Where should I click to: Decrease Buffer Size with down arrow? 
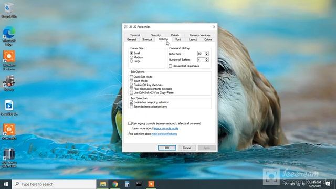207,55
